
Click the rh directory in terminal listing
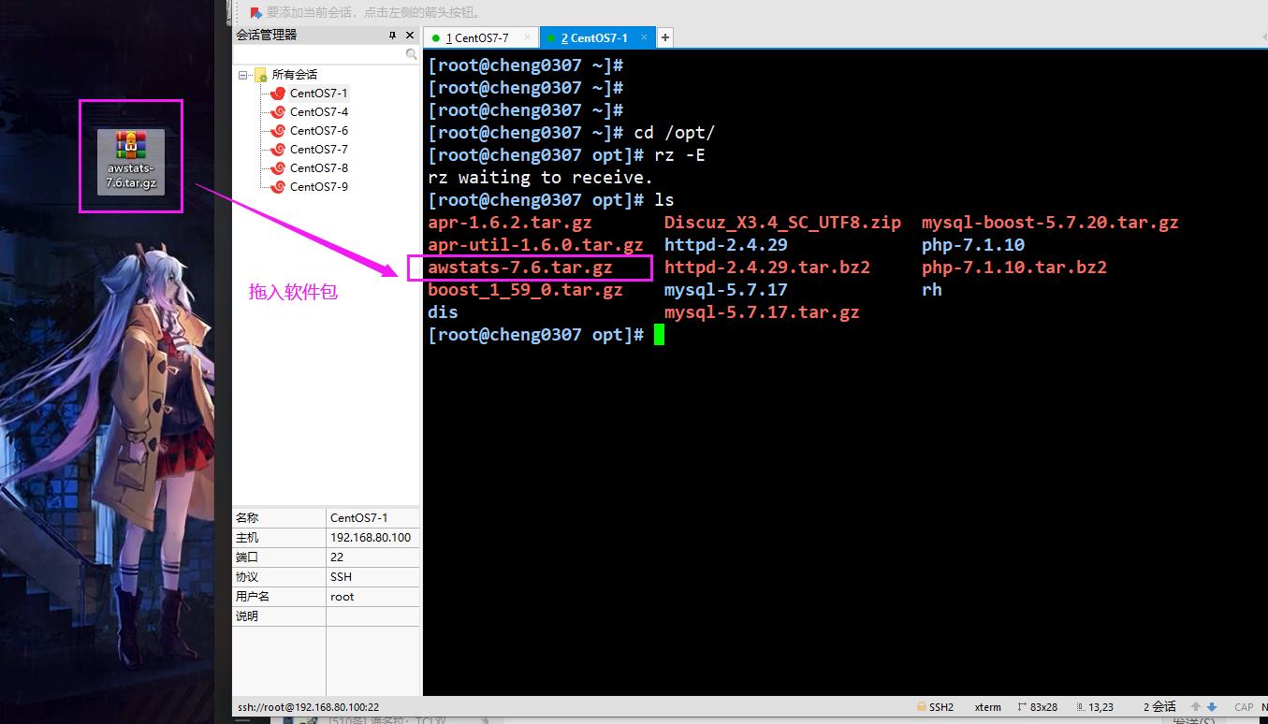point(932,290)
